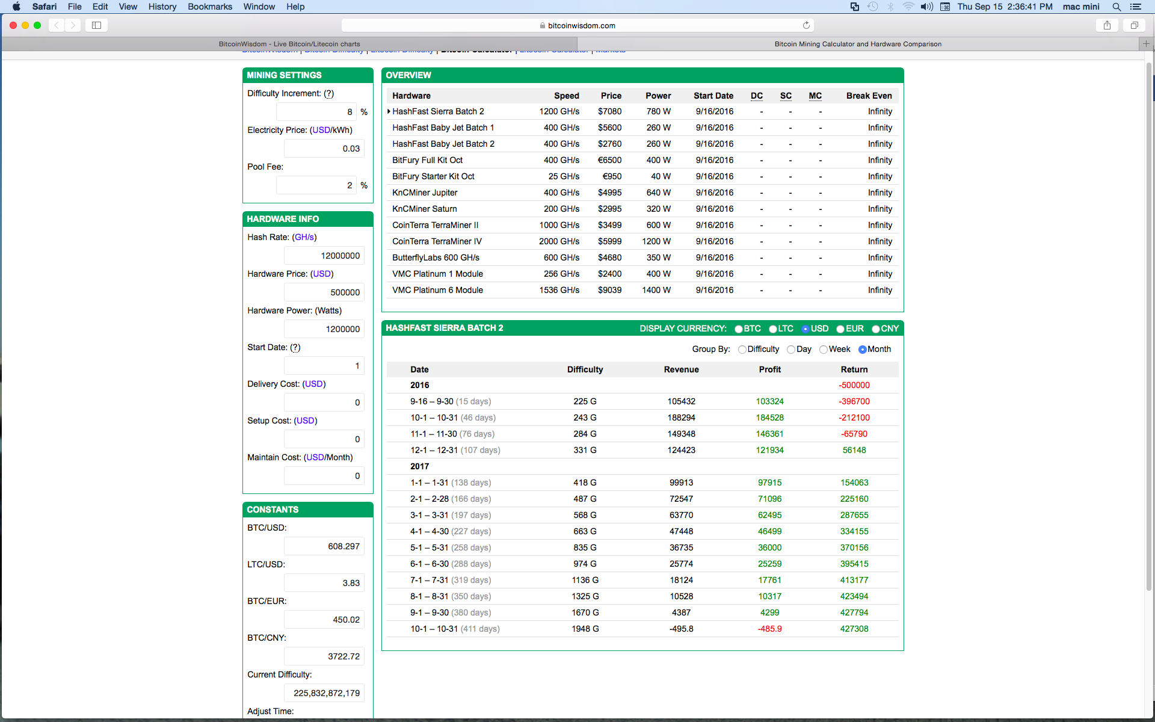Select VMC Platinum 6 Module row

pos(642,290)
